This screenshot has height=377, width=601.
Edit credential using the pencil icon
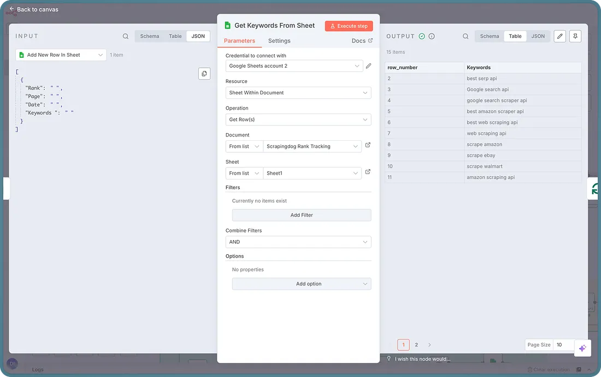click(368, 66)
